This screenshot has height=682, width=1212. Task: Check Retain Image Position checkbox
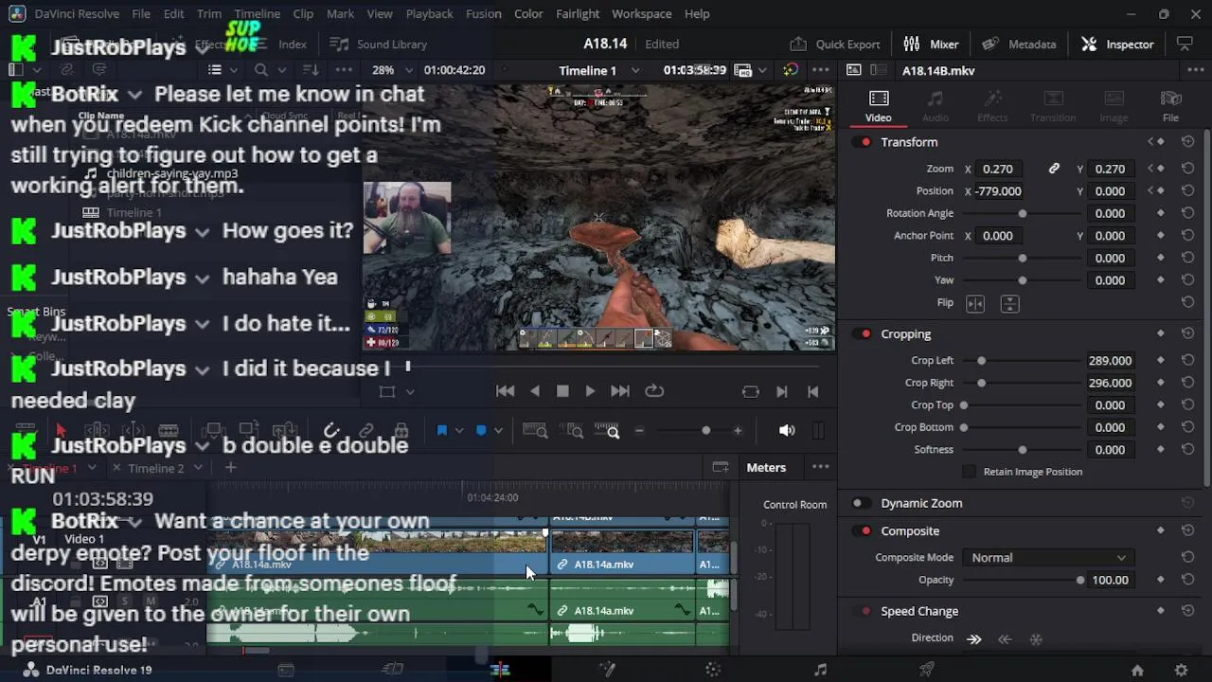pyautogui.click(x=969, y=472)
